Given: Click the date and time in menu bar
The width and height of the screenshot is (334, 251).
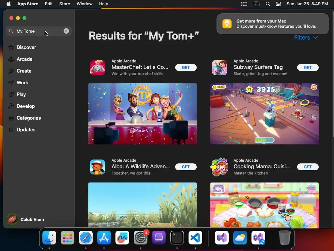Looking at the screenshot, I should click(x=307, y=4).
